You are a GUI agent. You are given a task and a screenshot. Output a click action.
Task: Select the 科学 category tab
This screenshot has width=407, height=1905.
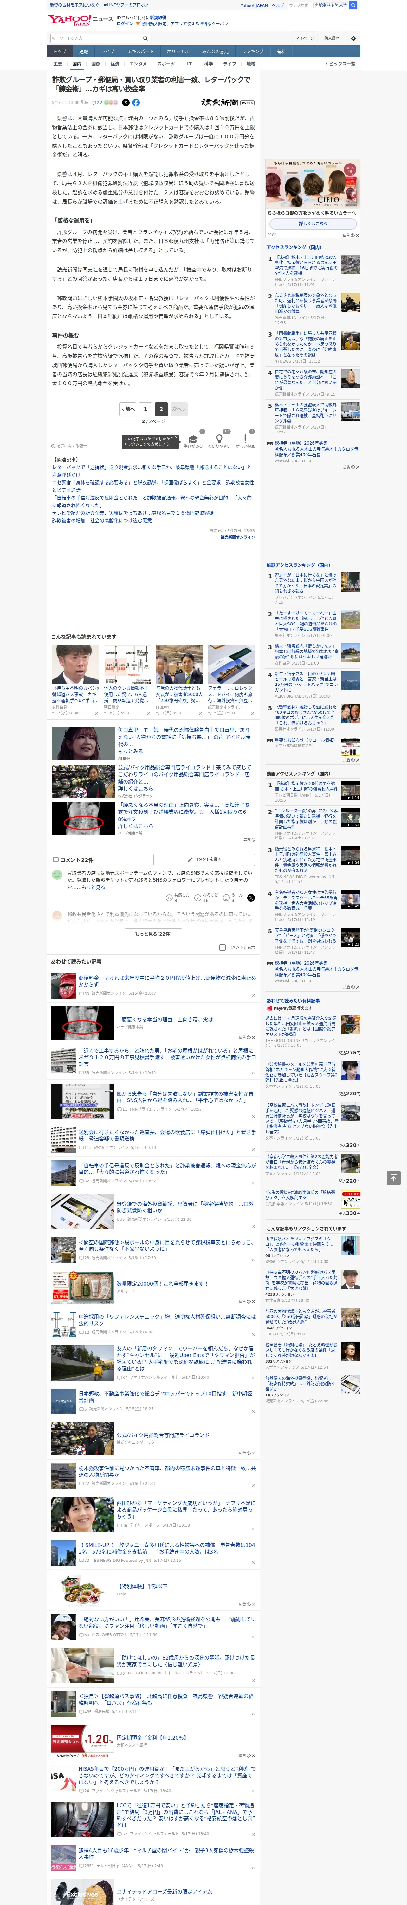tap(208, 63)
